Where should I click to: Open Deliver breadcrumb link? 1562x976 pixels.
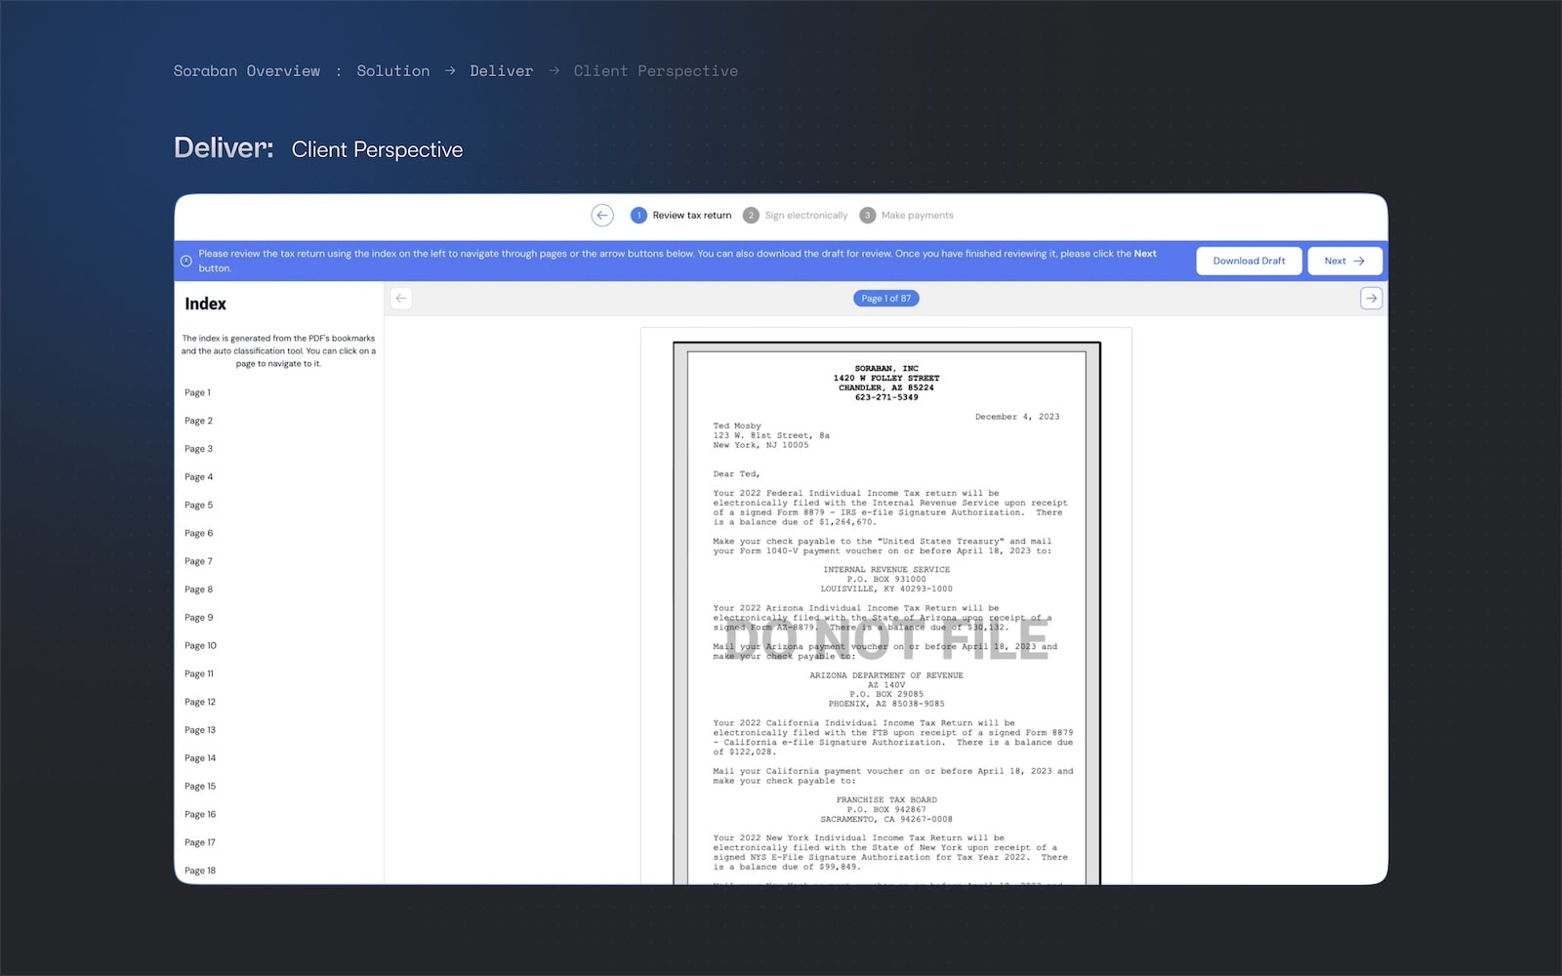pos(501,71)
